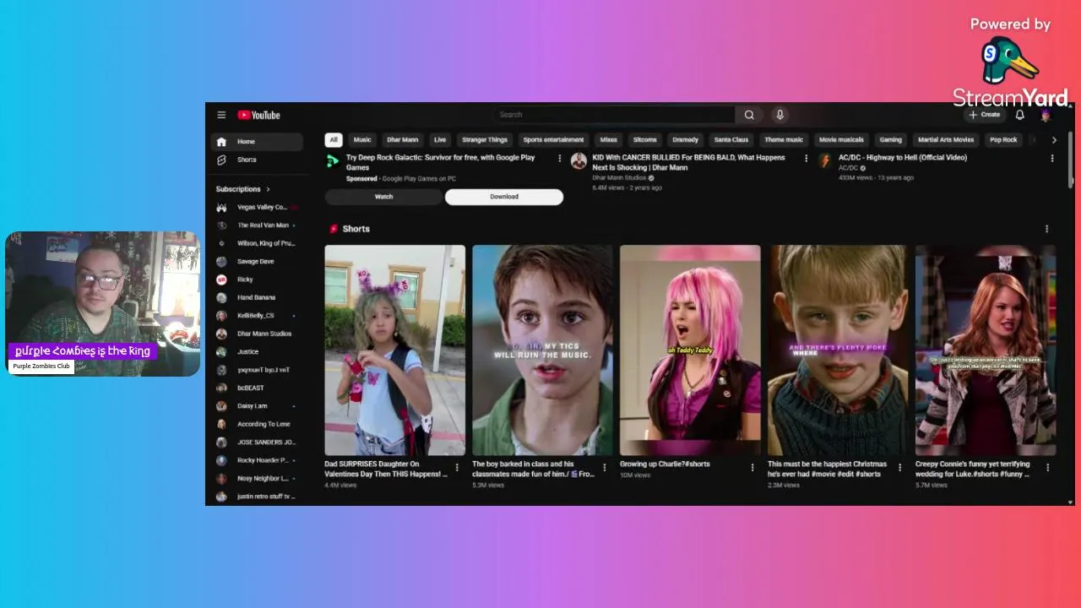The image size is (1081, 608).
Task: Select the Music filter chip
Action: [362, 140]
